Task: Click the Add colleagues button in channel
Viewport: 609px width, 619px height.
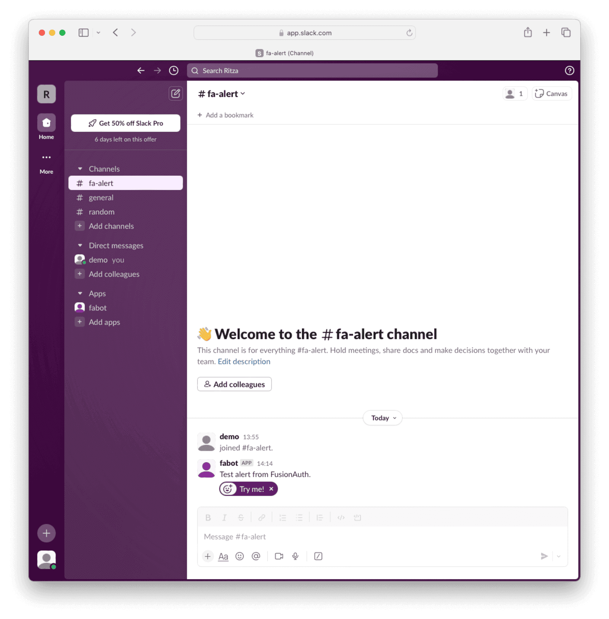Action: 234,384
